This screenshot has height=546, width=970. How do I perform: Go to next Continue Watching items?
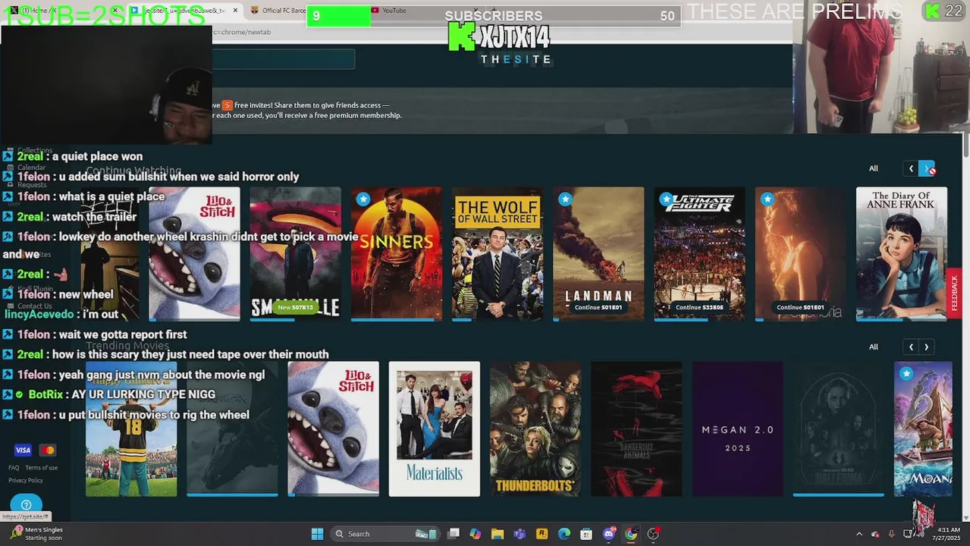926,168
